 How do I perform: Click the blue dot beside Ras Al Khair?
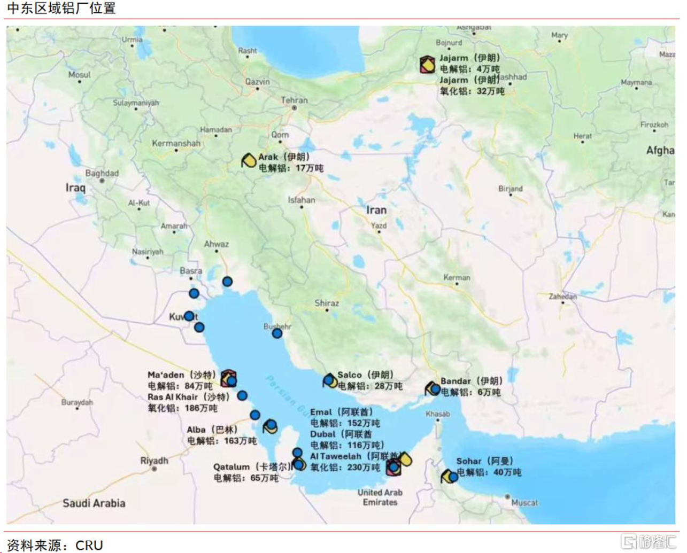242,396
